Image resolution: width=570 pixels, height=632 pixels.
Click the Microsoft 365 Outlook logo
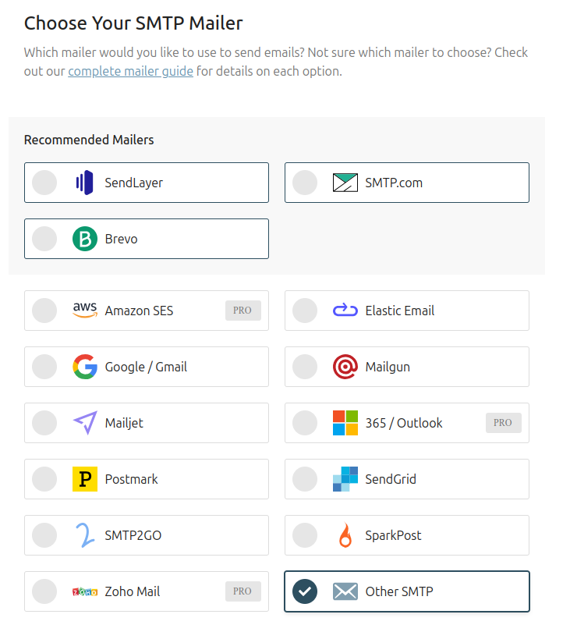pyautogui.click(x=345, y=423)
